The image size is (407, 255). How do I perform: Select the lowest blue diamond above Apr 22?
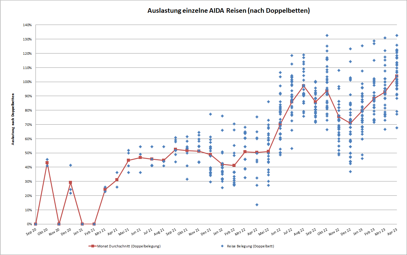(257, 205)
